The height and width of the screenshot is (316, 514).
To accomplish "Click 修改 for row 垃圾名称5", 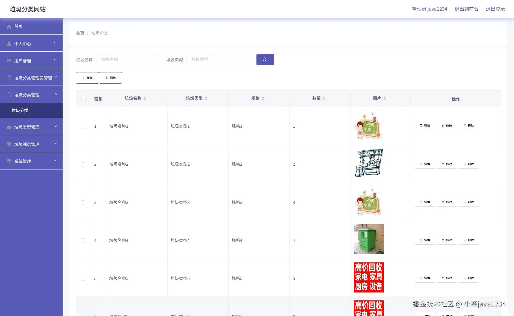I will click(447, 278).
